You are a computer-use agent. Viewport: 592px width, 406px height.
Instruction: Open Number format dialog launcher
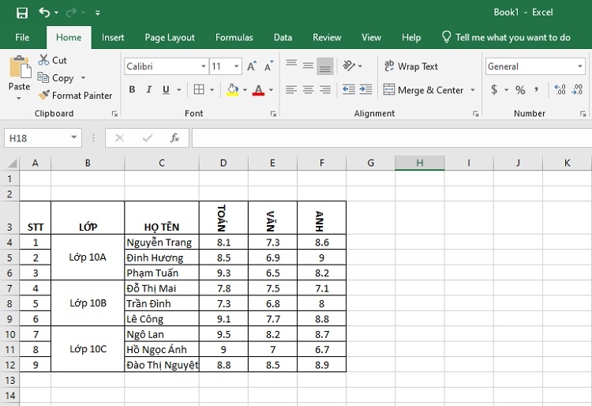point(583,114)
